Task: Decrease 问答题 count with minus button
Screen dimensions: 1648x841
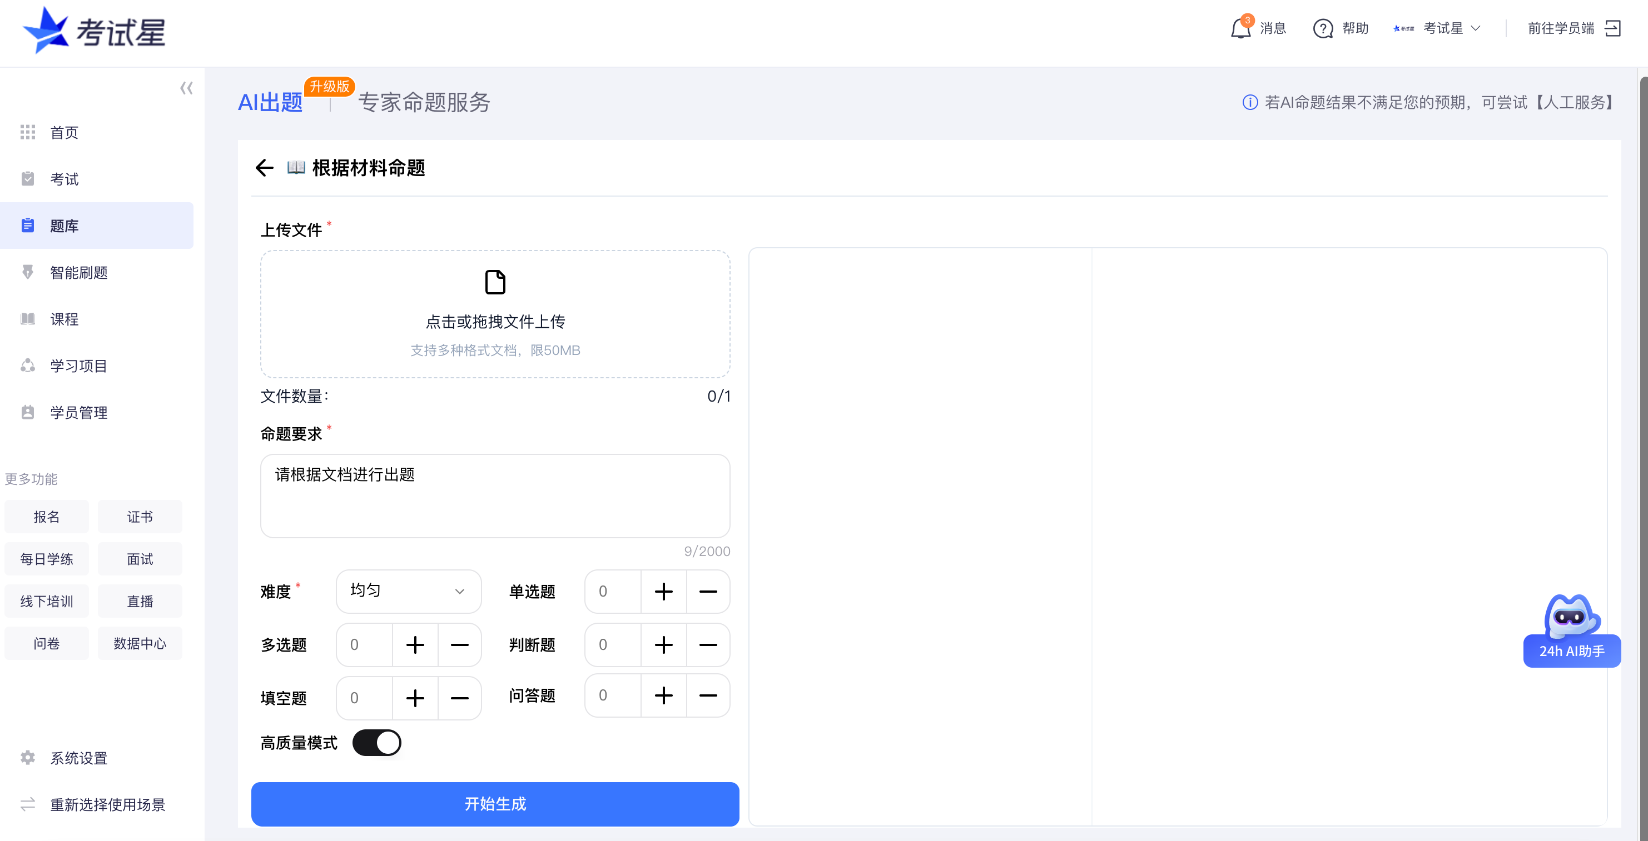Action: [x=708, y=695]
